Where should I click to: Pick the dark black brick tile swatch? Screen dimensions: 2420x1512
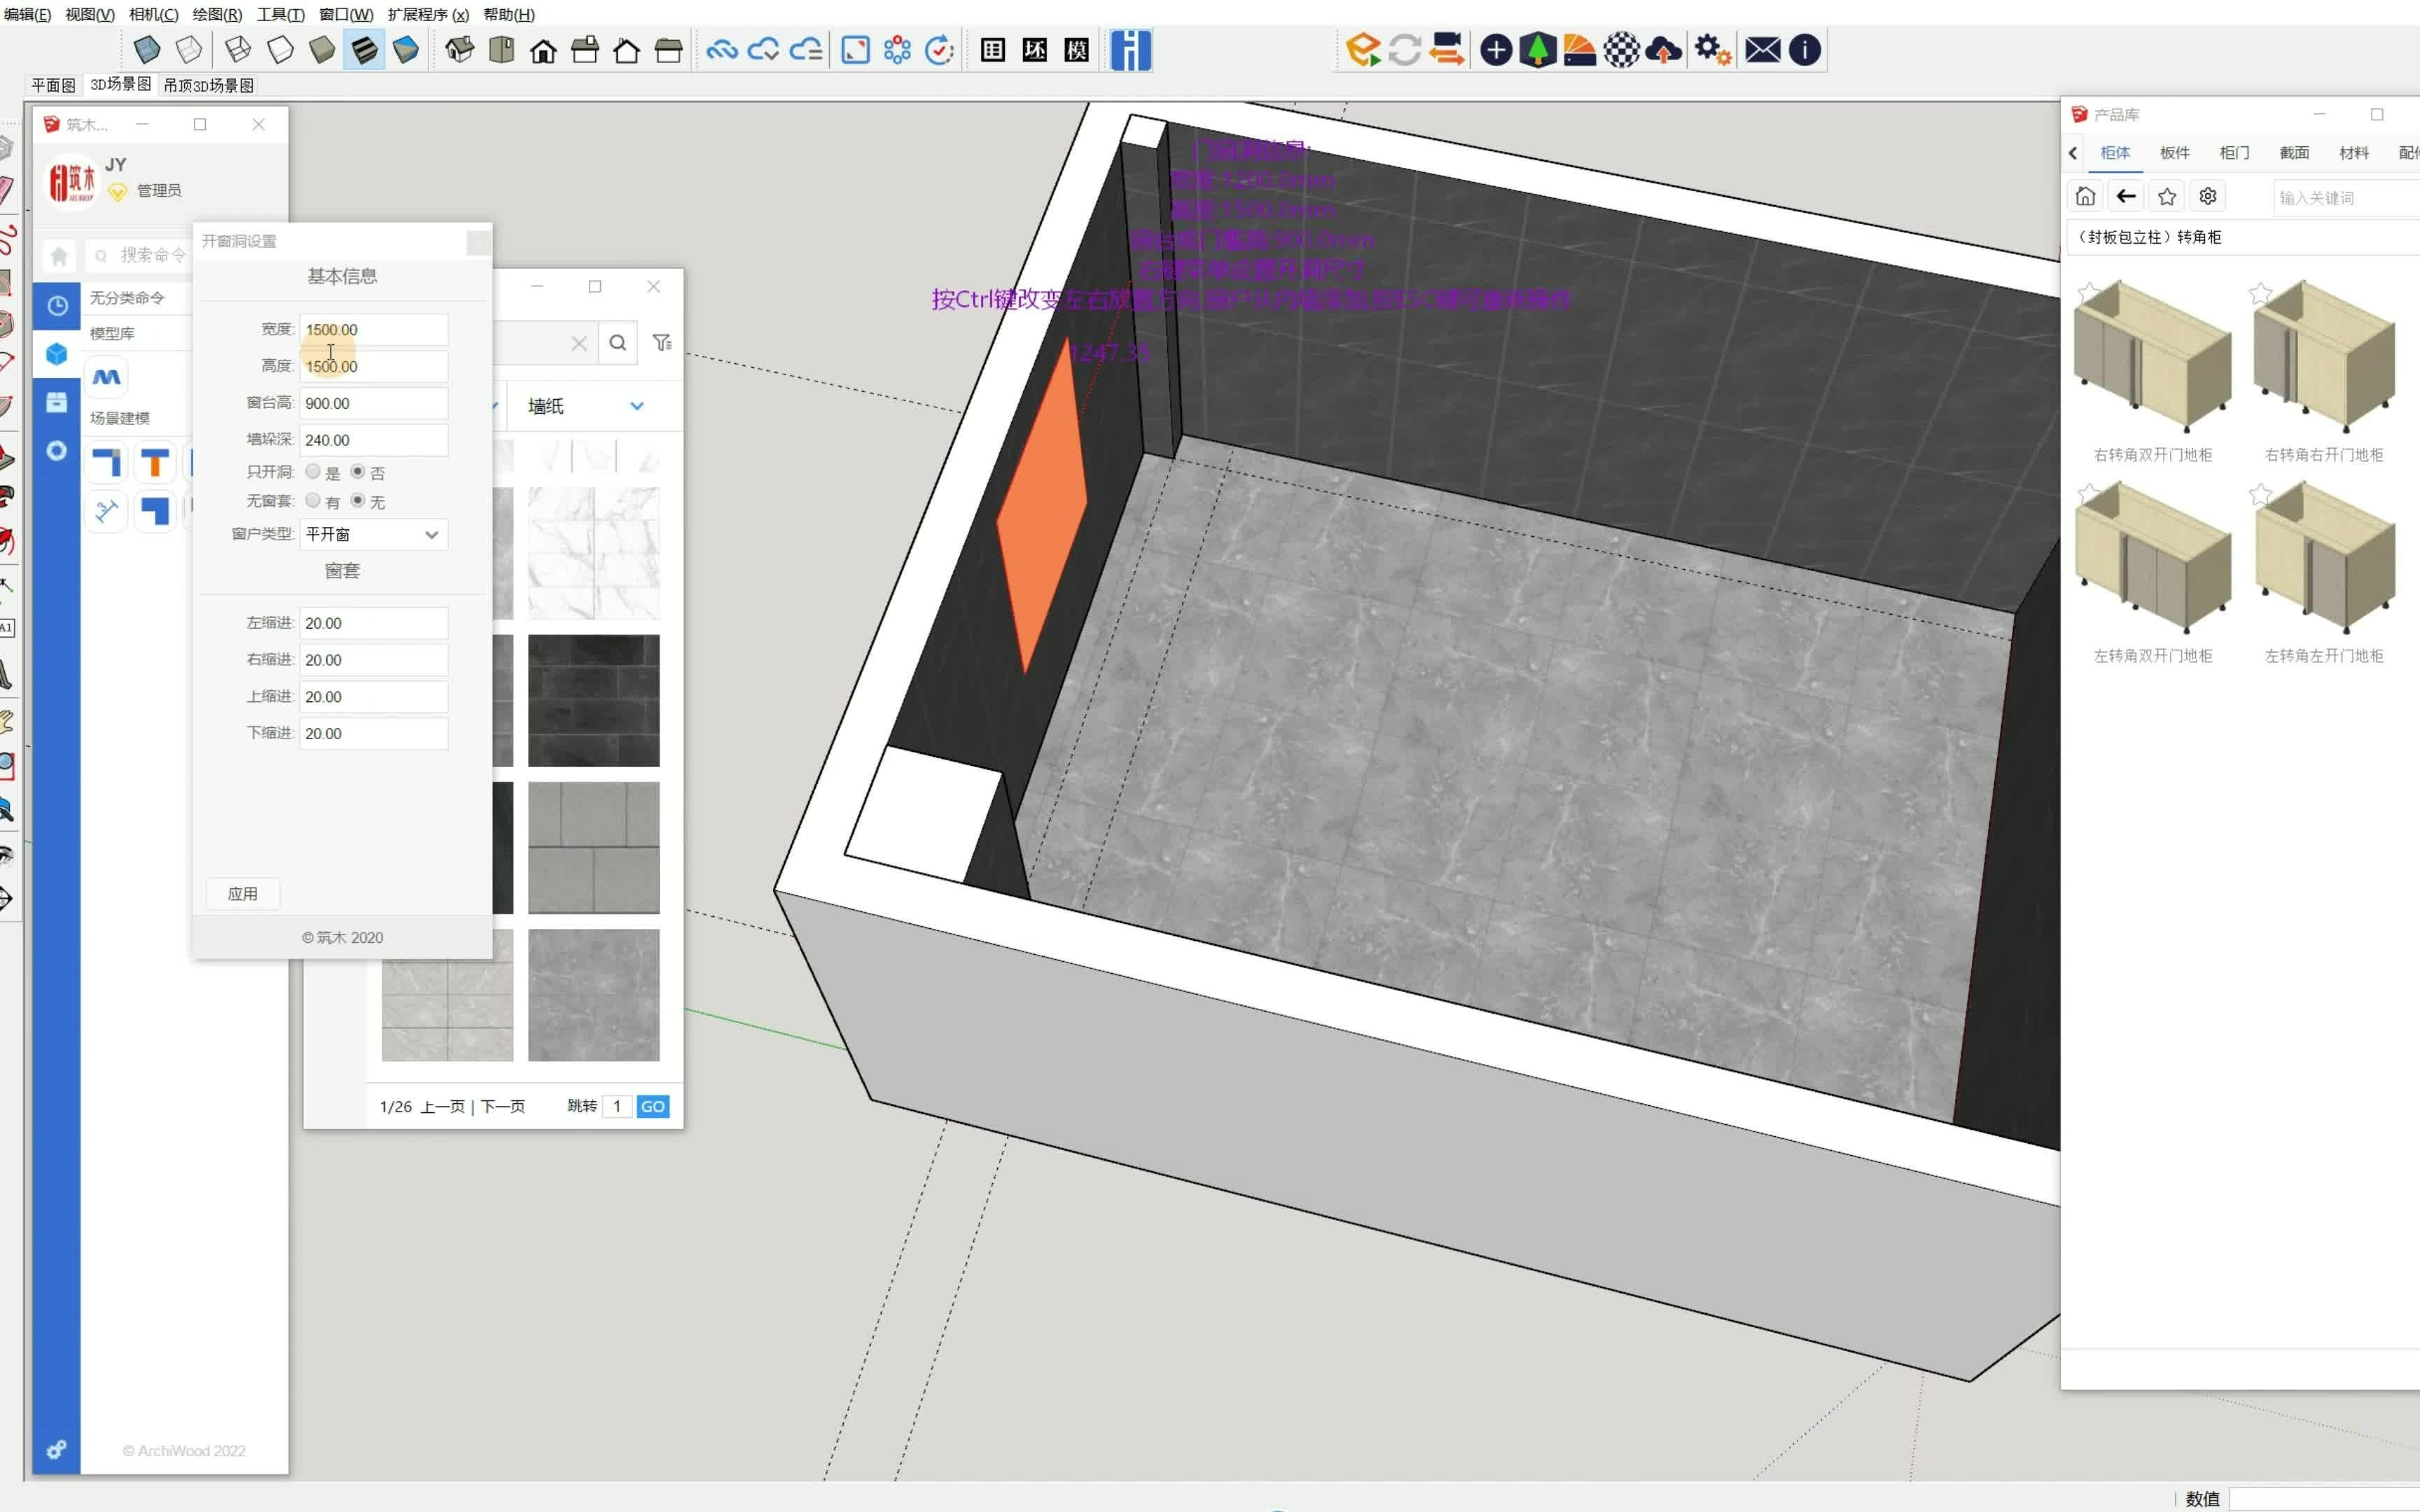(594, 700)
